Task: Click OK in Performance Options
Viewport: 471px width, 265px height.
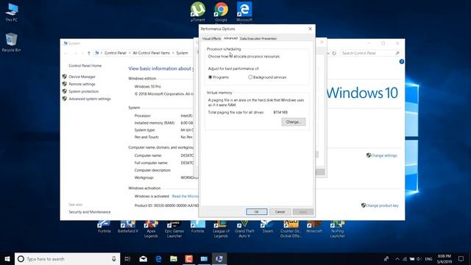Action: pyautogui.click(x=257, y=211)
